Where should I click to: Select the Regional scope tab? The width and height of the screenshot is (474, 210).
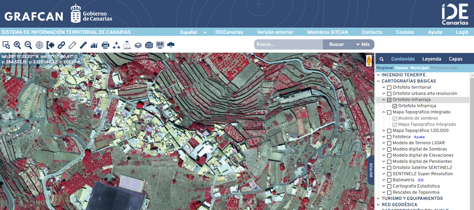point(384,68)
